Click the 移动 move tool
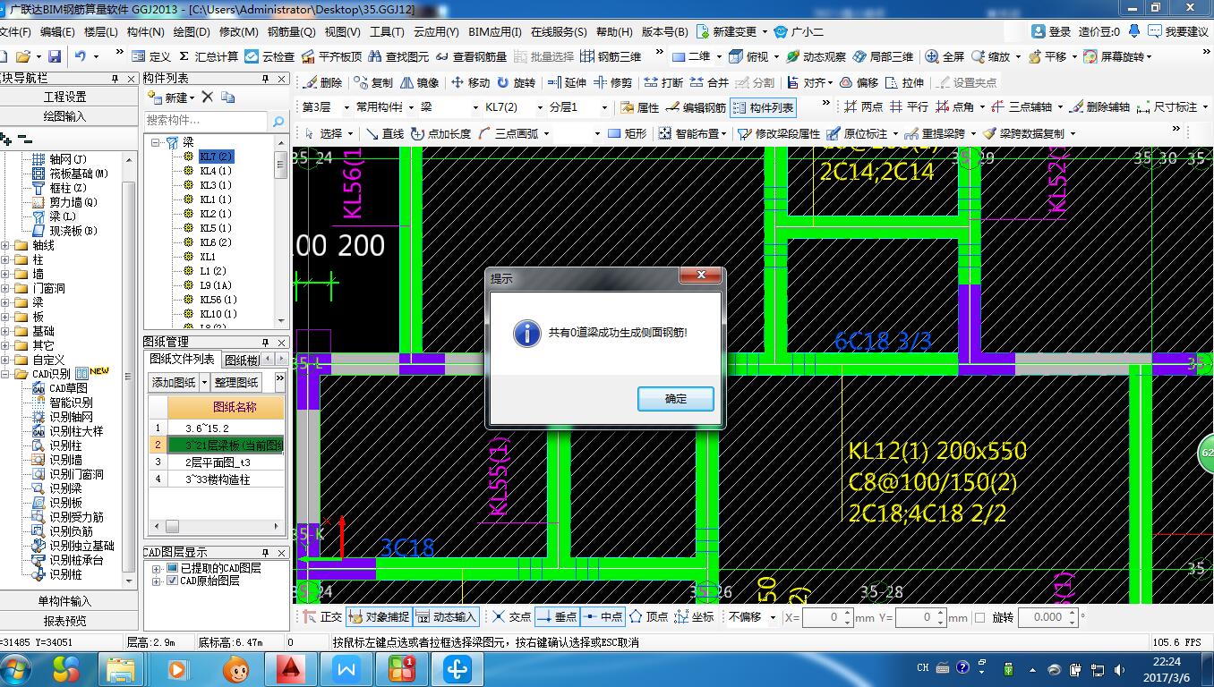Screen dimensions: 1214x687 click(470, 82)
